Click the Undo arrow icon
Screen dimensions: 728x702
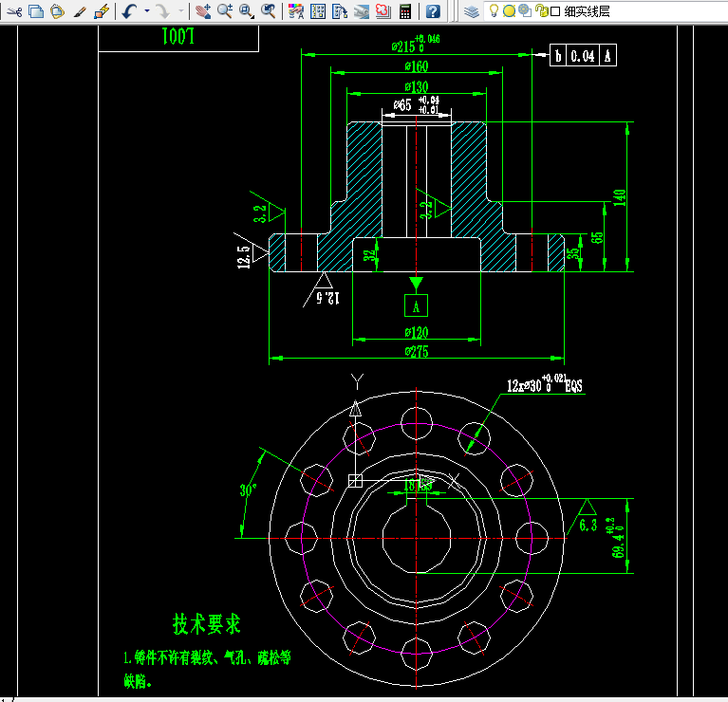[129, 11]
